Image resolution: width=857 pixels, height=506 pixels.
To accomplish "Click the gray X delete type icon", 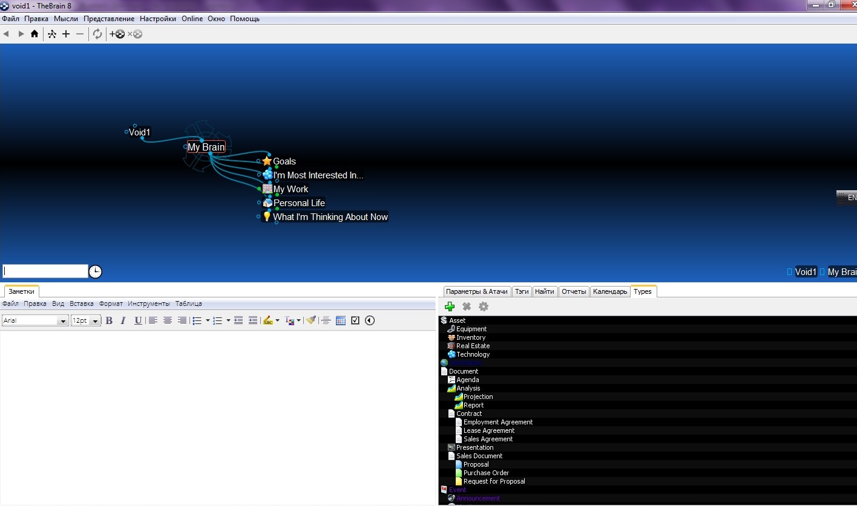I will (467, 307).
